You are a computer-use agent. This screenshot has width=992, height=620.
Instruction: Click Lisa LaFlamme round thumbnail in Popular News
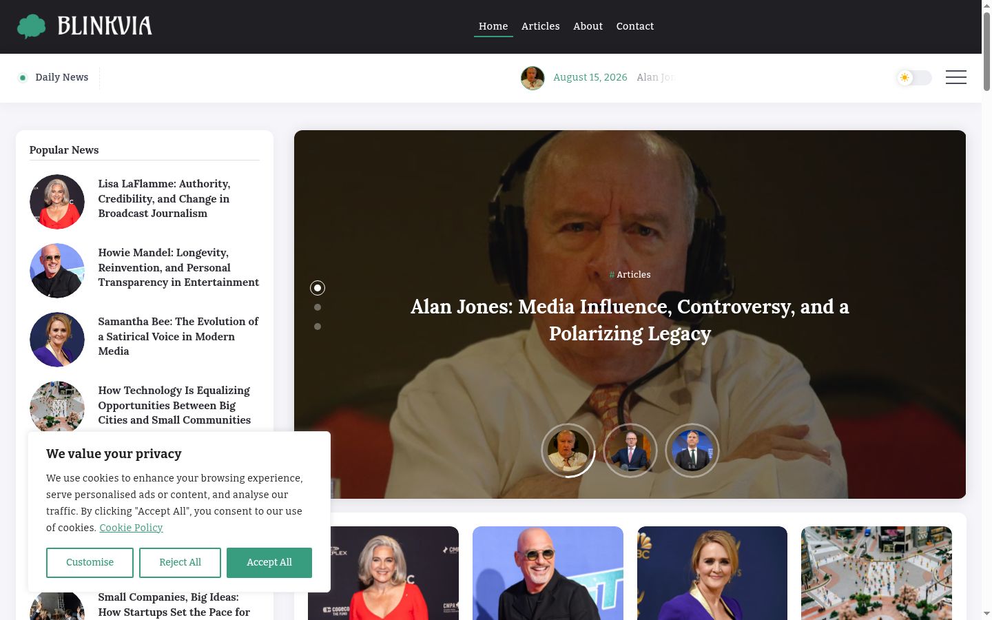point(57,202)
